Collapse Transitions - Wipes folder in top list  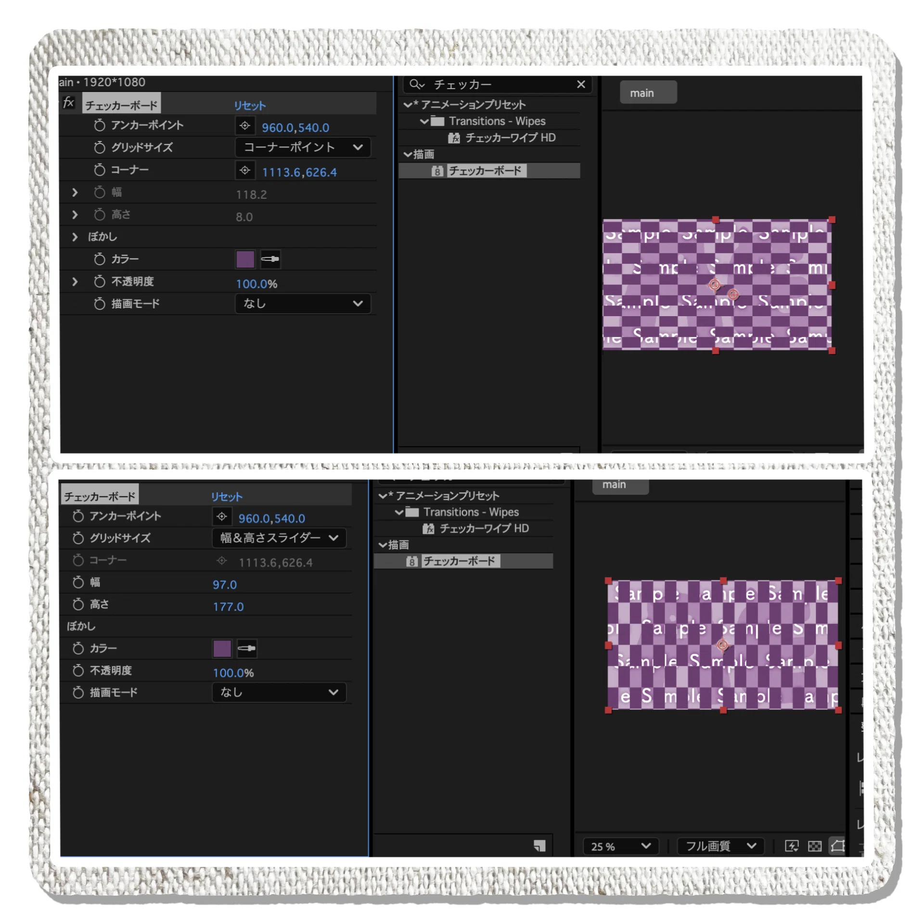pos(424,121)
